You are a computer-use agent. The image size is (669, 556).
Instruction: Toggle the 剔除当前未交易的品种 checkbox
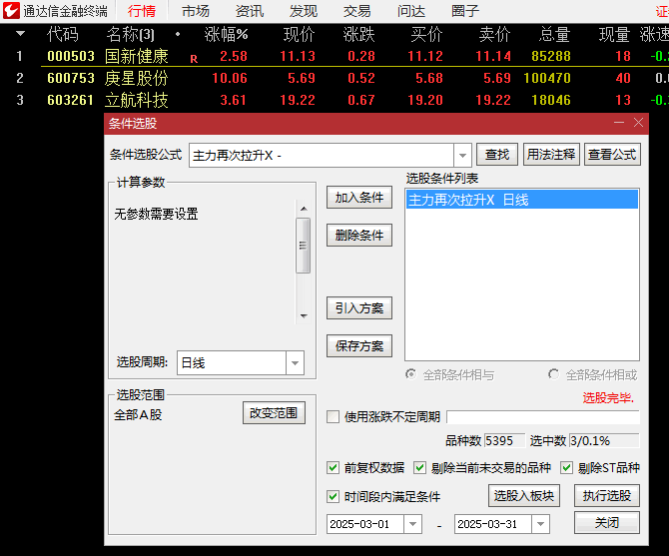click(x=419, y=468)
